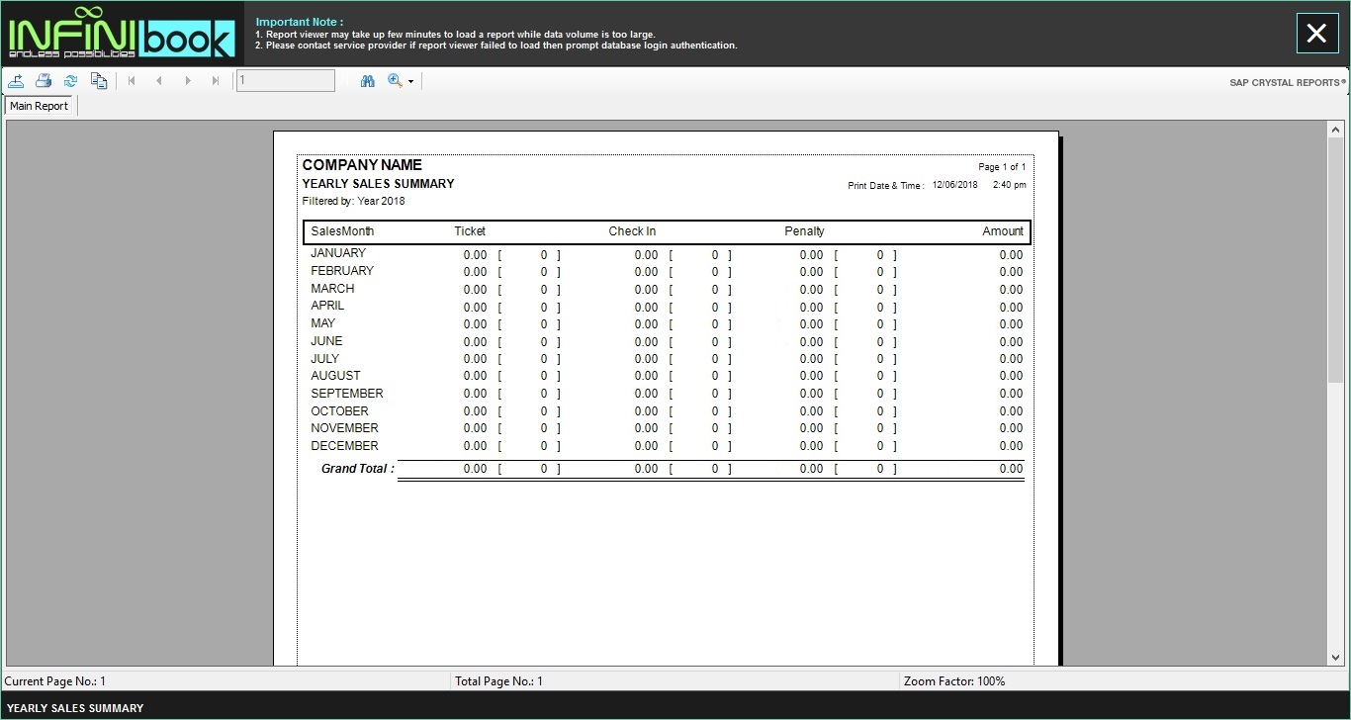Click the vertical scrollbar up arrow
Image resolution: width=1351 pixels, height=720 pixels.
pos(1336,130)
